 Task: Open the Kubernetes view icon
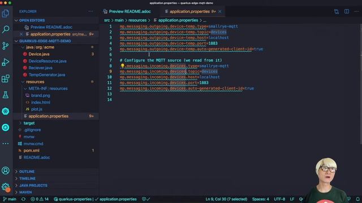(x=6, y=112)
